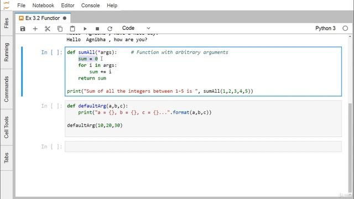Click the print statement with sumAll(1,2,3,4,5)
The width and height of the screenshot is (354, 199).
coord(160,91)
